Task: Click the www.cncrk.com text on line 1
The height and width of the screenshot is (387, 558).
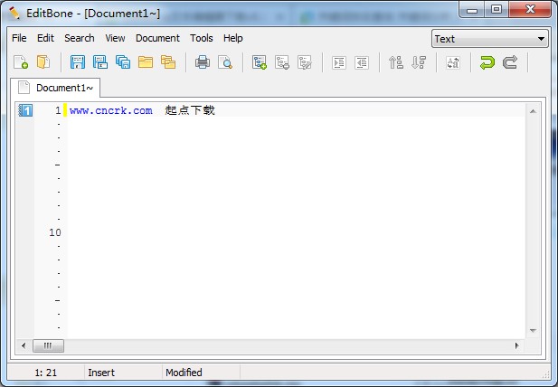Action: click(111, 110)
